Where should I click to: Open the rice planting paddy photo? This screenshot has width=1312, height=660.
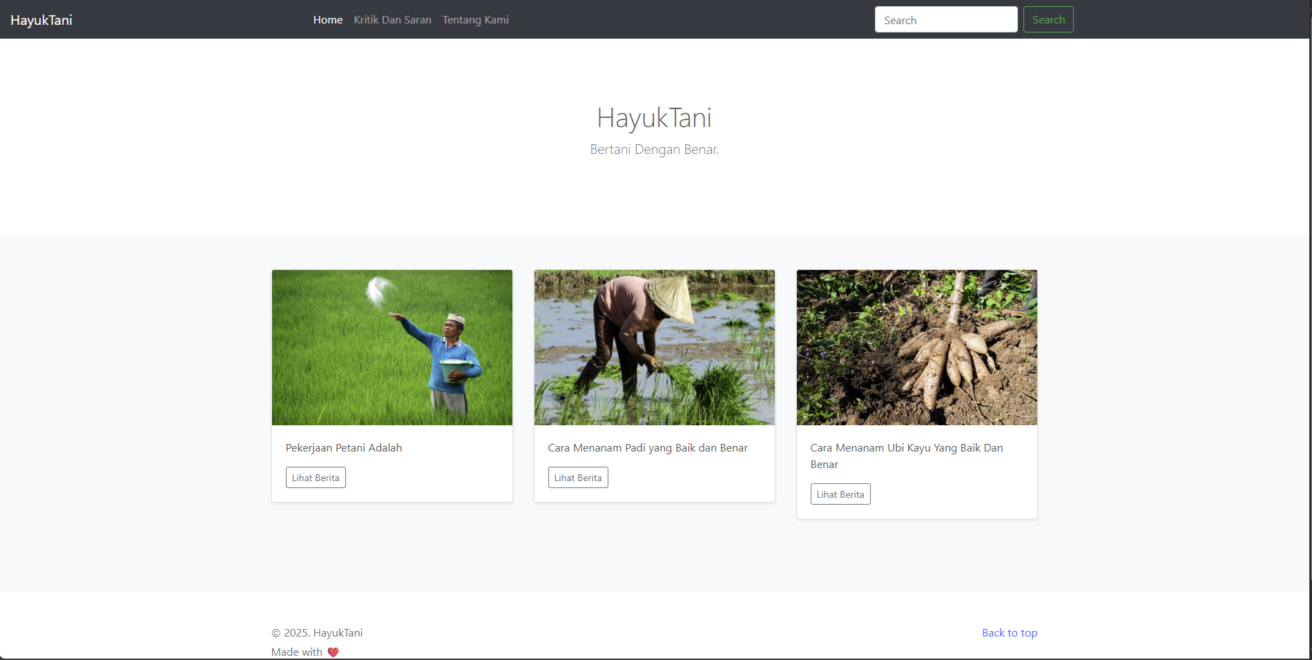[654, 347]
